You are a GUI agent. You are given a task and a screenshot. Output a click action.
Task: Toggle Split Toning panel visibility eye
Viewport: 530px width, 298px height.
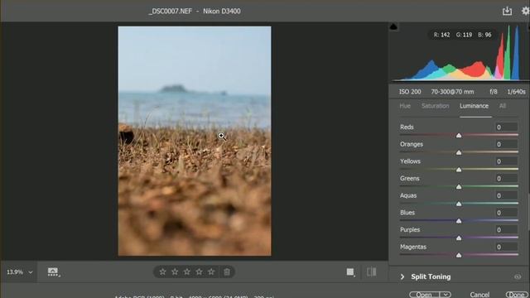point(518,276)
